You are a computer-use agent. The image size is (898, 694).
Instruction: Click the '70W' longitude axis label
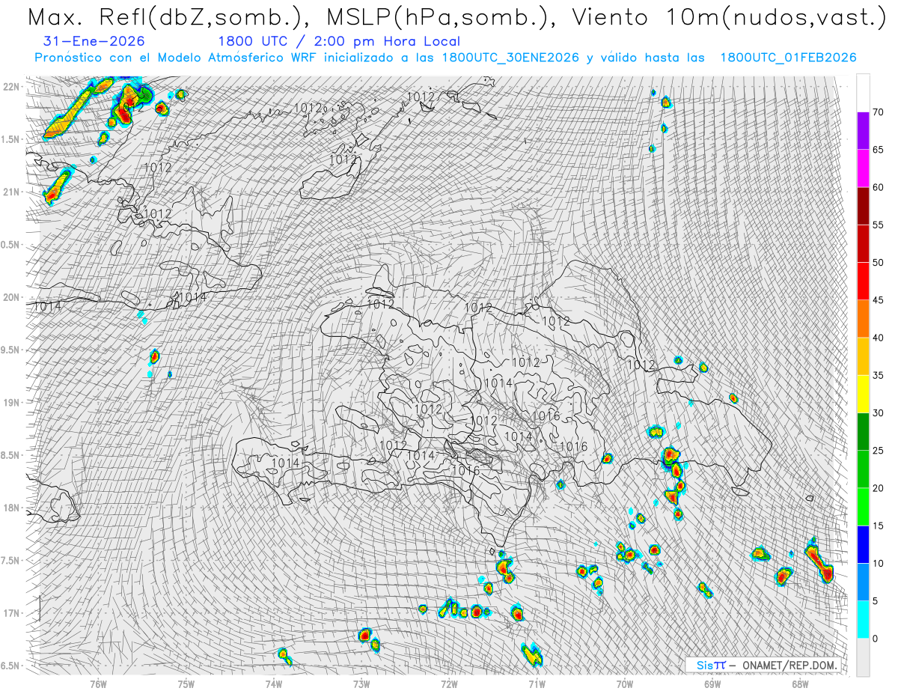click(625, 684)
